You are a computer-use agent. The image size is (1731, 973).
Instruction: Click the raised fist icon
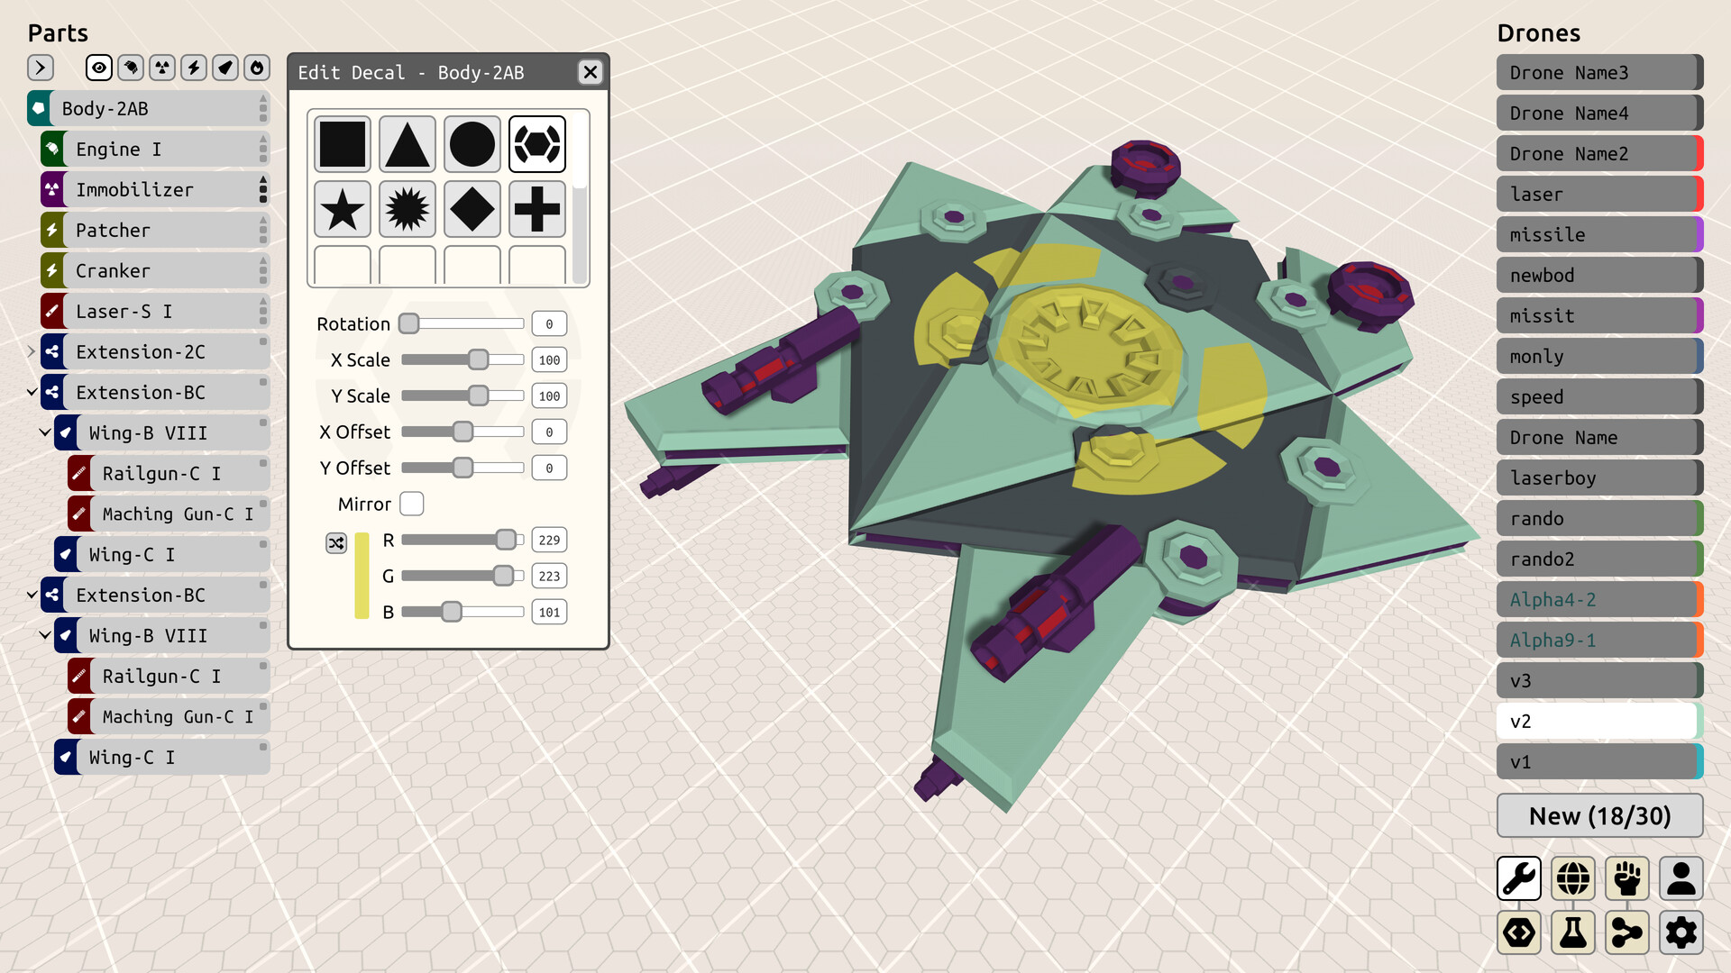(x=1627, y=878)
